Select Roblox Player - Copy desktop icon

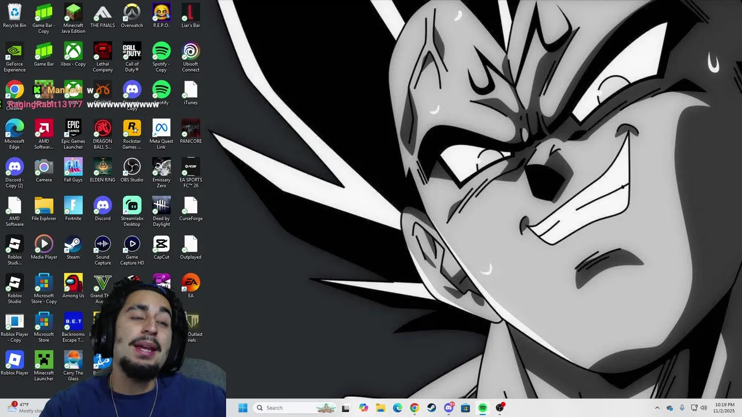tap(14, 328)
